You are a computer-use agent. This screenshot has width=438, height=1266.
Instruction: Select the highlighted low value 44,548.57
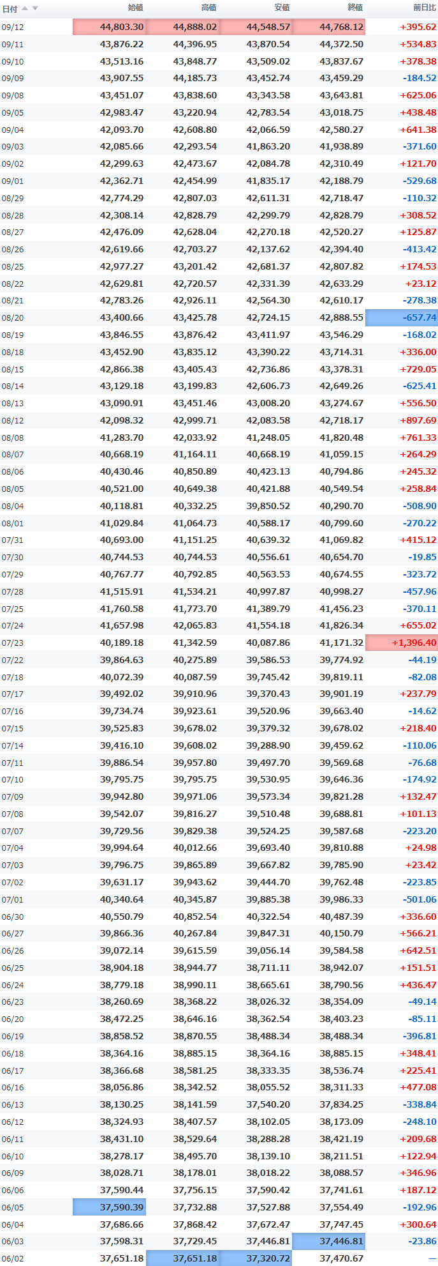coord(256,27)
